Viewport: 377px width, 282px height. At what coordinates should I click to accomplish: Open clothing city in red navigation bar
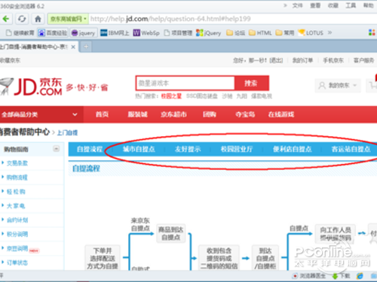point(137,114)
